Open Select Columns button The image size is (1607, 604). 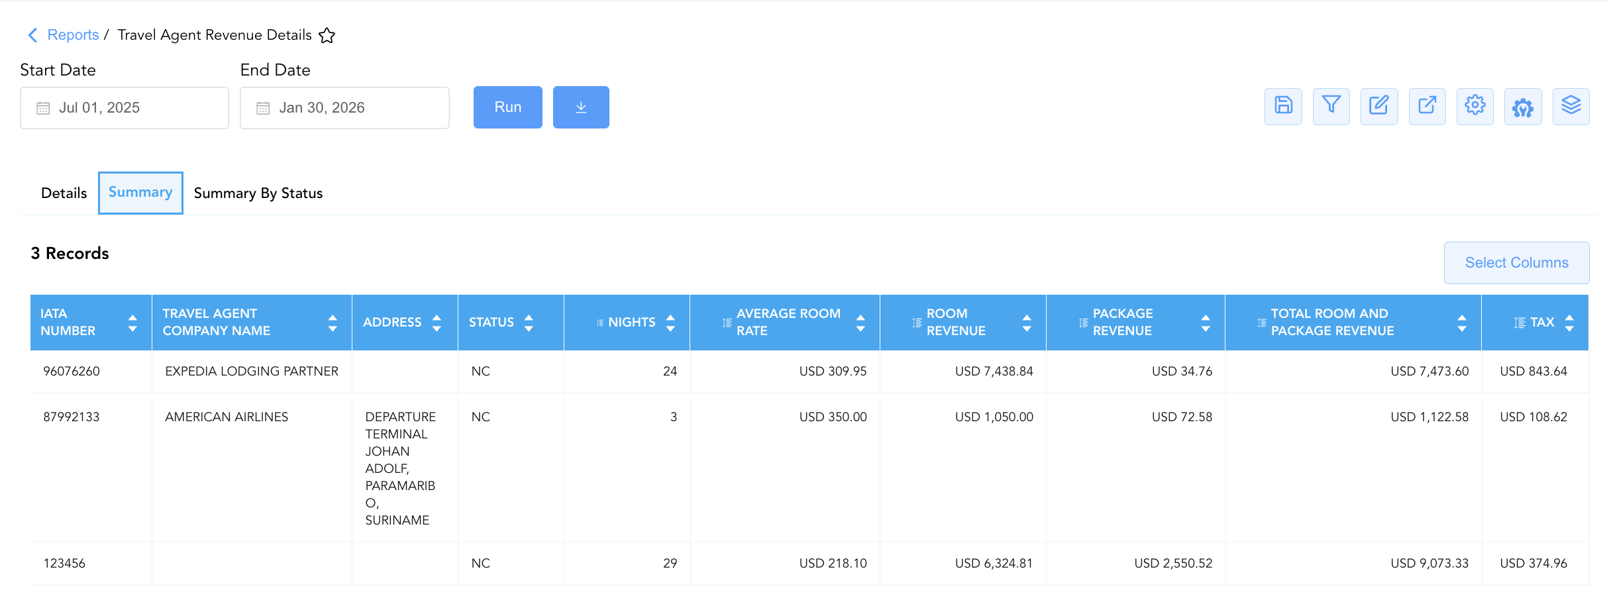tap(1517, 263)
